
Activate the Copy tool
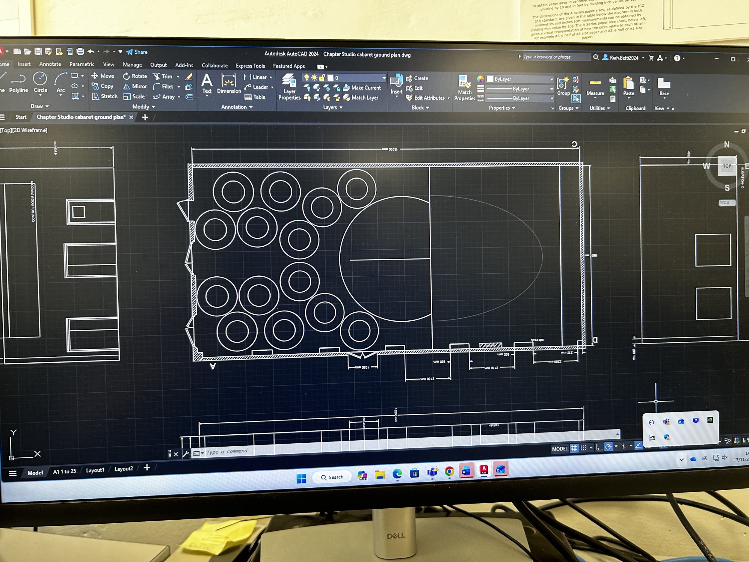102,86
